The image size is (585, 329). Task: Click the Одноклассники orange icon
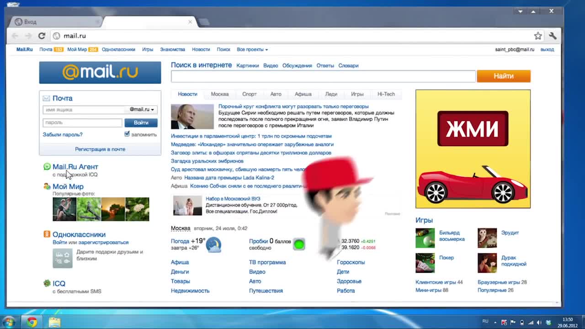(47, 234)
